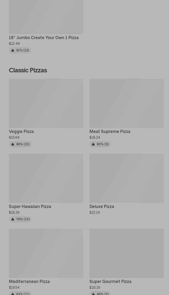Select the Deluxe Pizza photo
The image size is (169, 295).
126,178
